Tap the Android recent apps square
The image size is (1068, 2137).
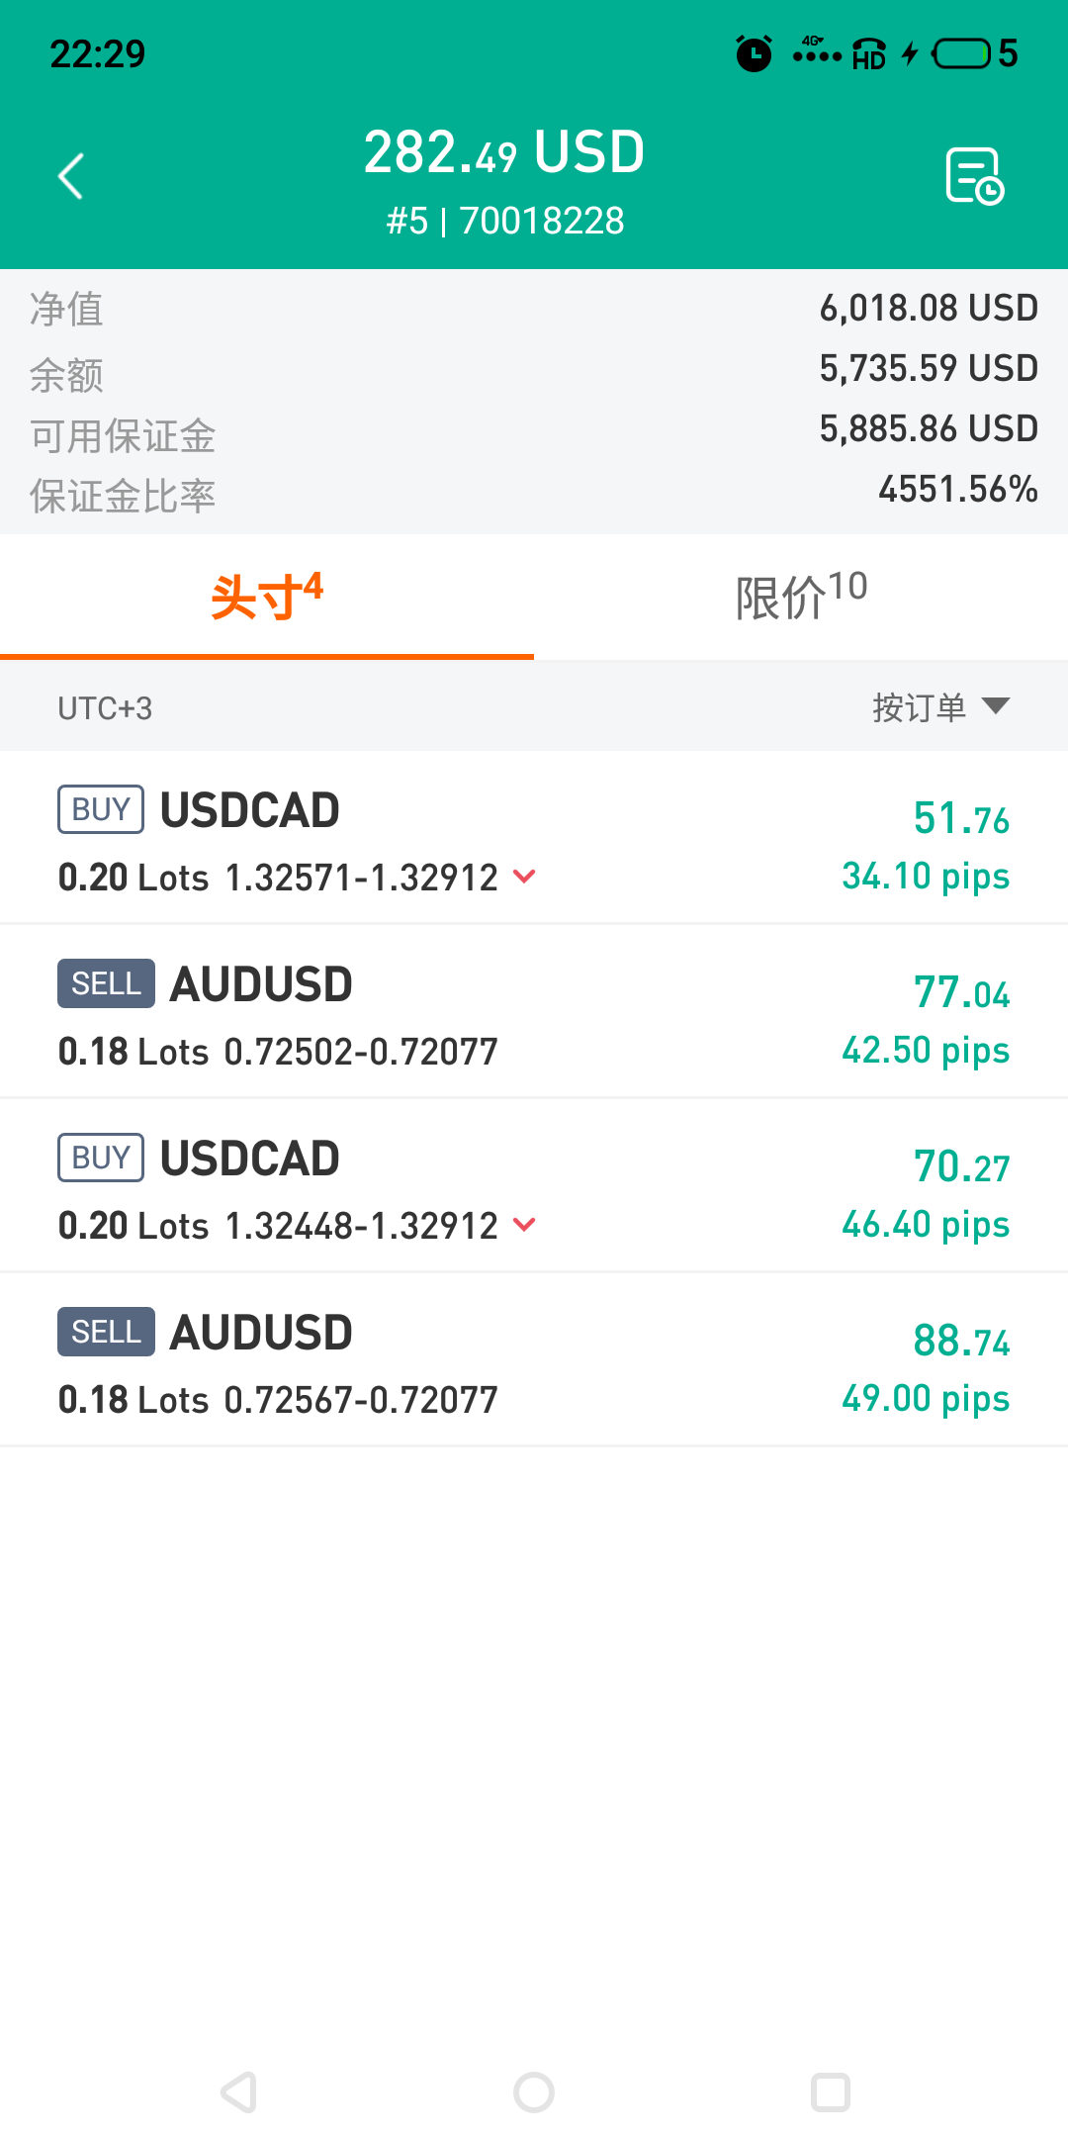coord(831,2092)
